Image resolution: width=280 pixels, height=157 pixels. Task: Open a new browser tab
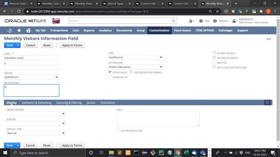236,3
